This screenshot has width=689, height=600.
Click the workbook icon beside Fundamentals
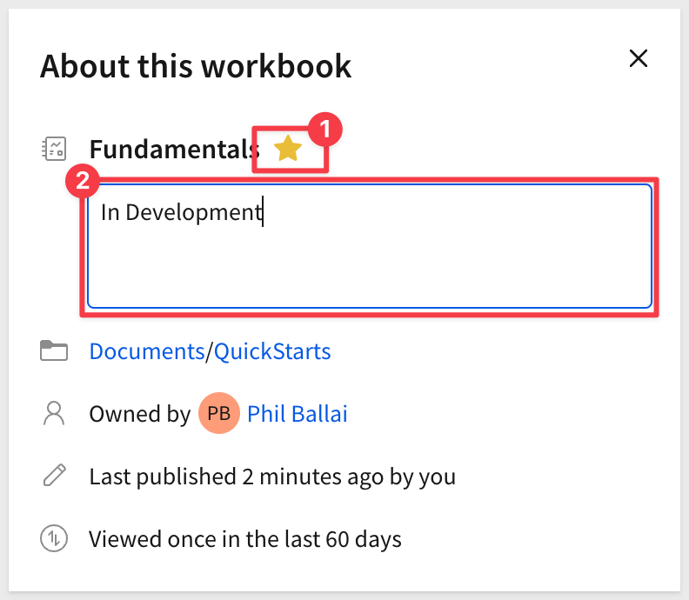[x=54, y=149]
